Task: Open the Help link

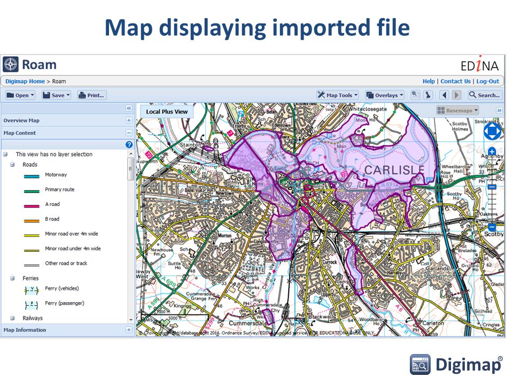Action: pyautogui.click(x=429, y=81)
